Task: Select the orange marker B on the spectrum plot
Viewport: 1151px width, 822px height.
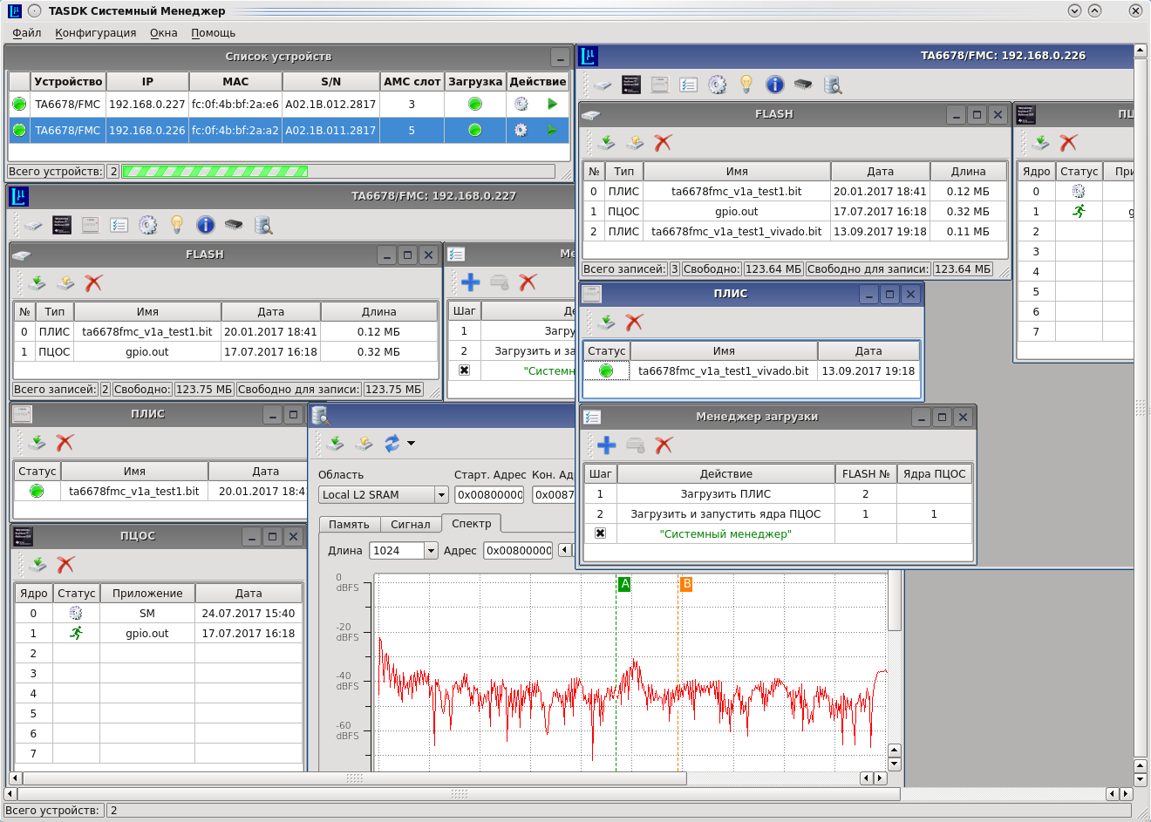Action: [686, 584]
